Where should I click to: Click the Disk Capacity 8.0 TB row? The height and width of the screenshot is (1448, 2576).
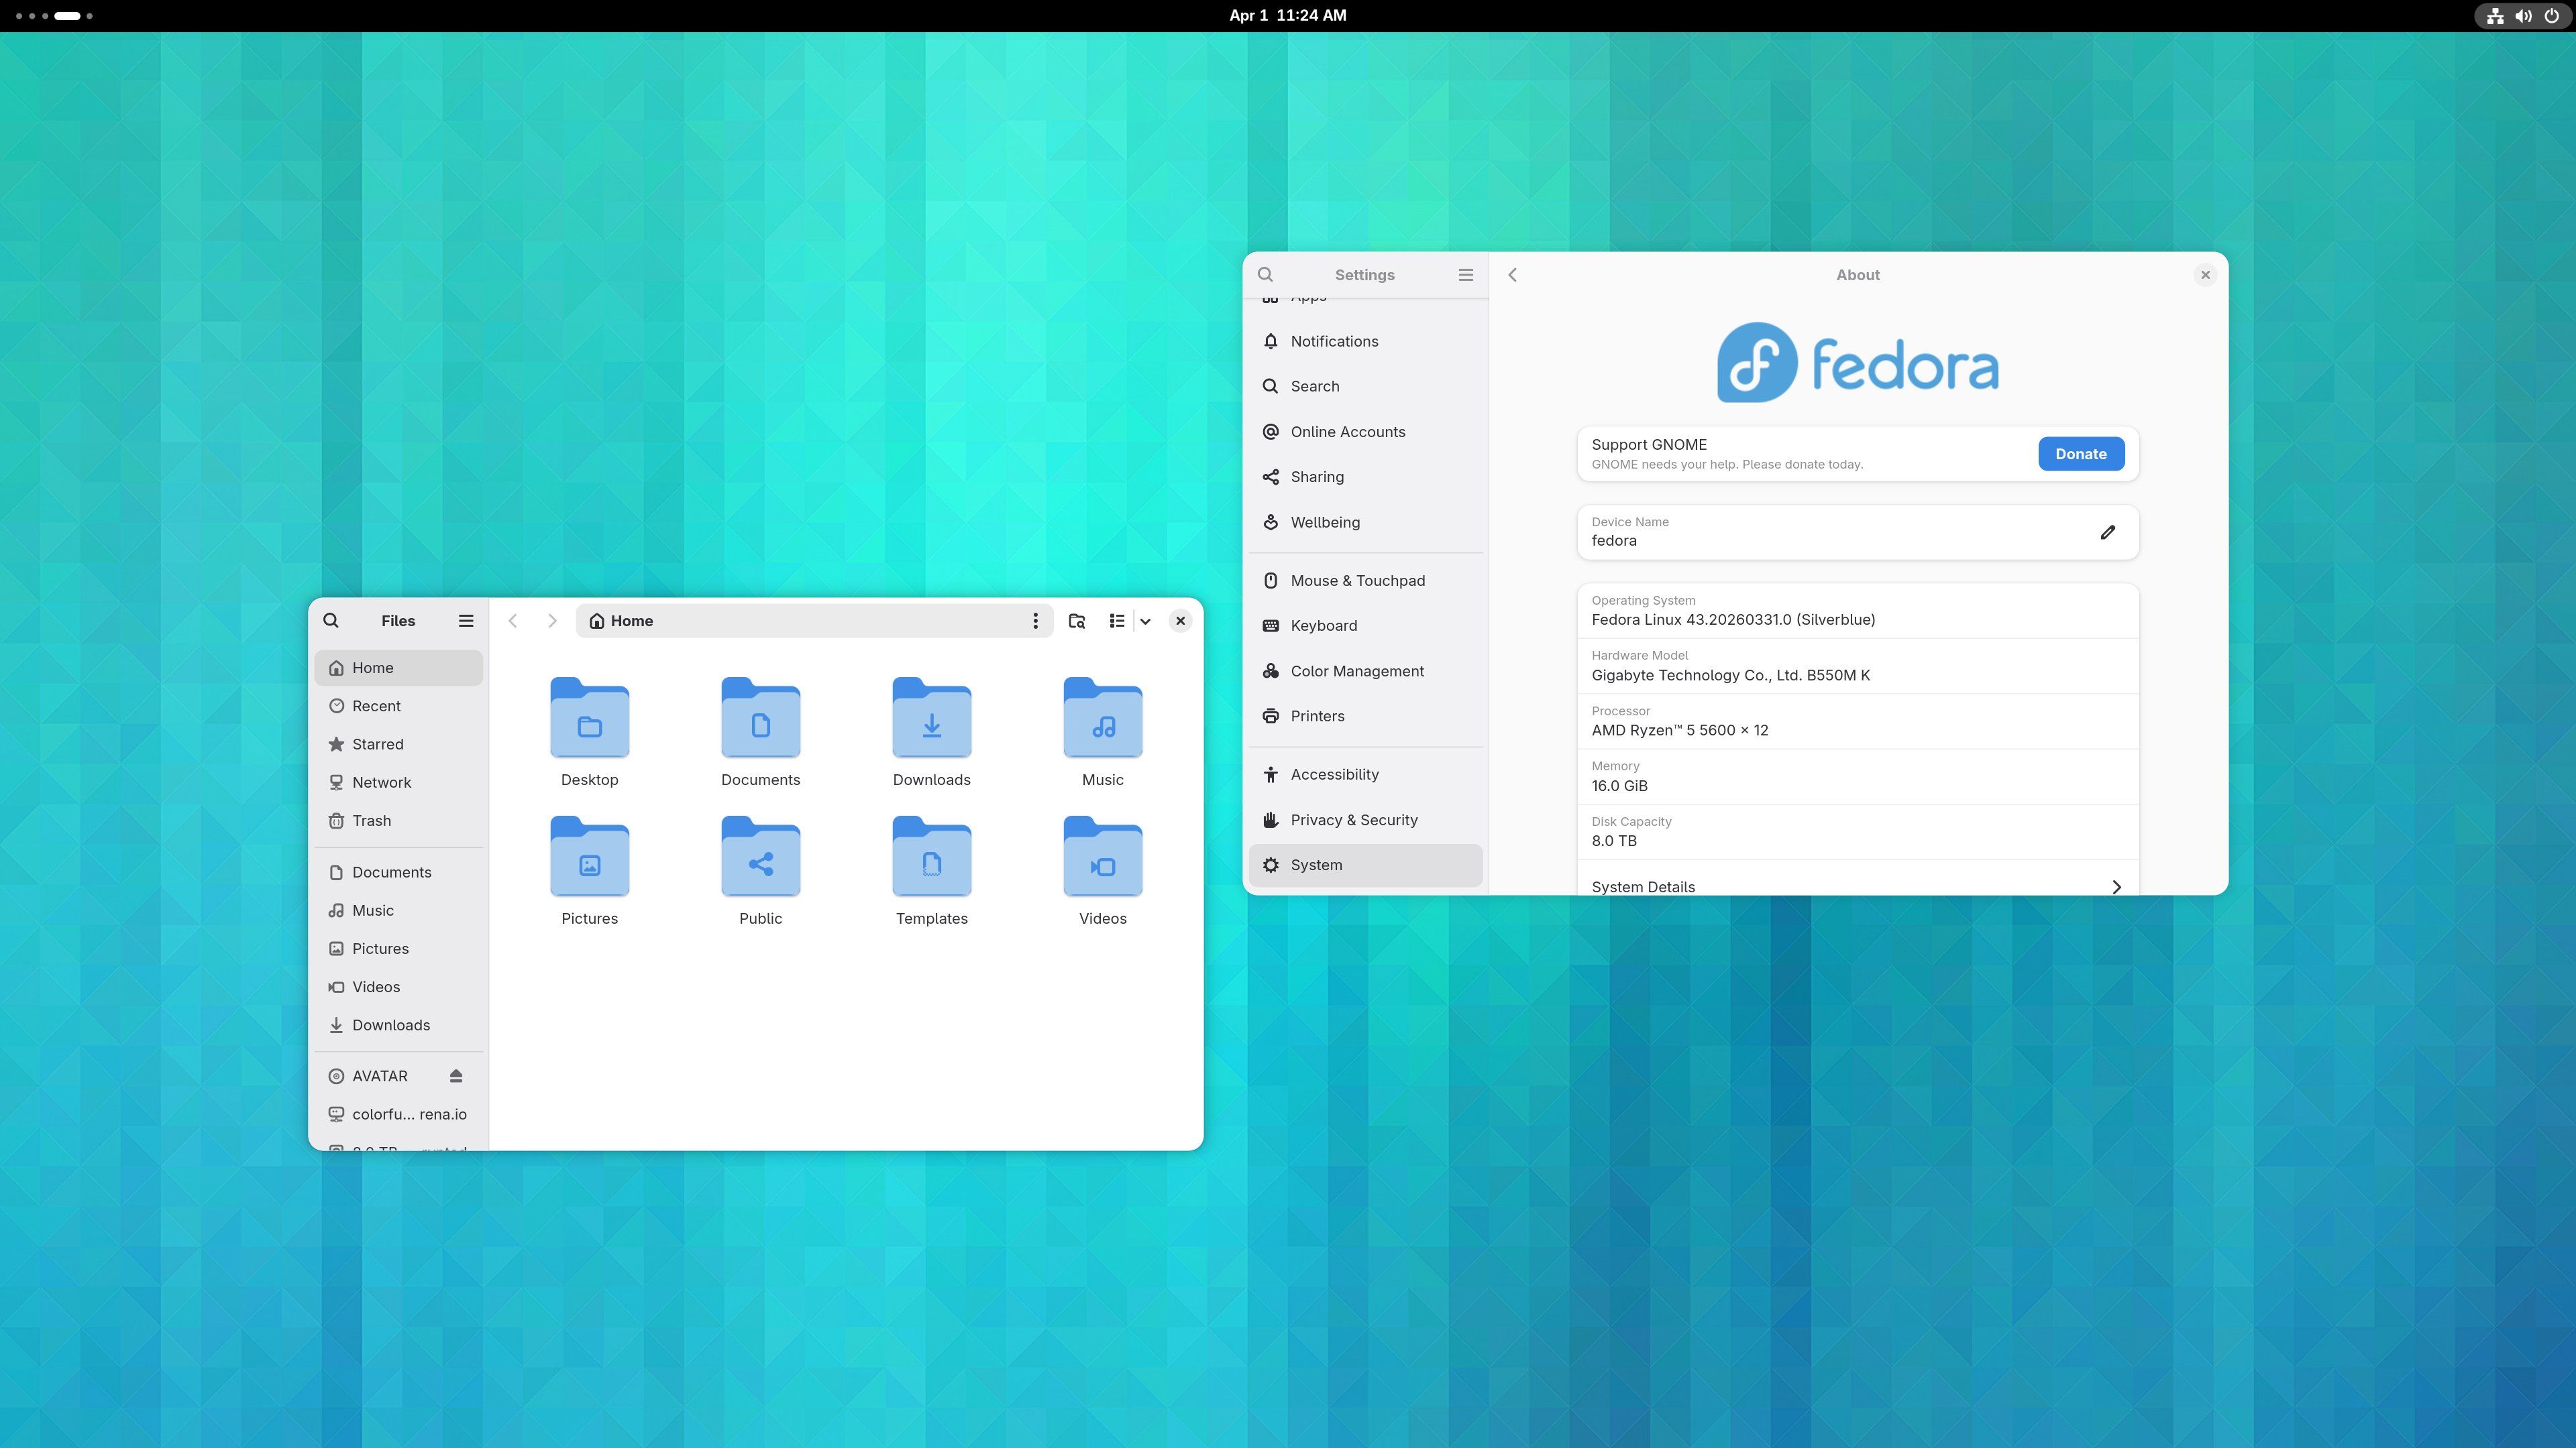coord(1858,833)
